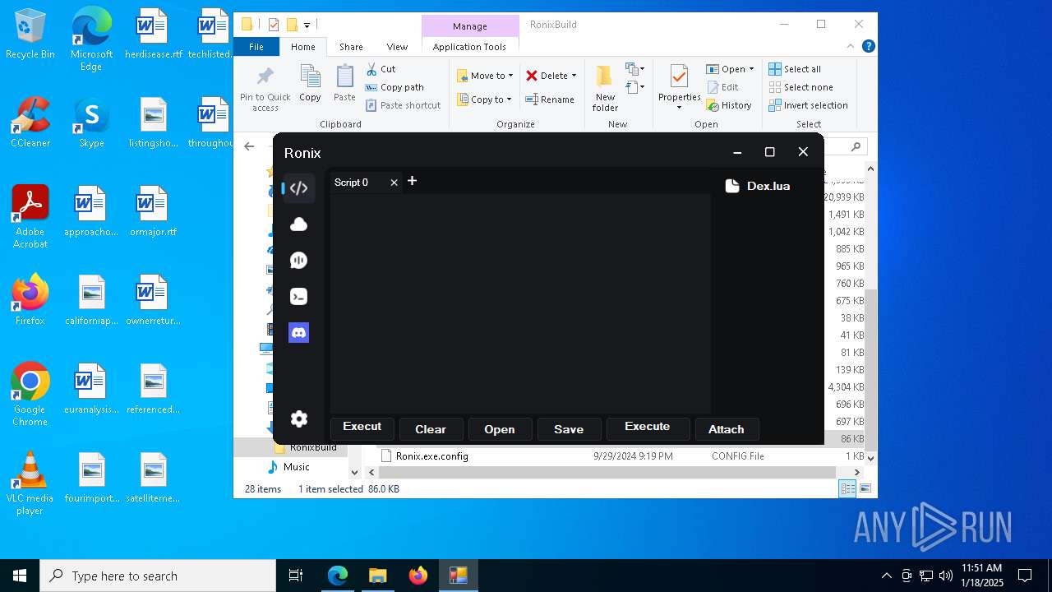Click the chat bubble icon in Ronix sidebar

(299, 261)
